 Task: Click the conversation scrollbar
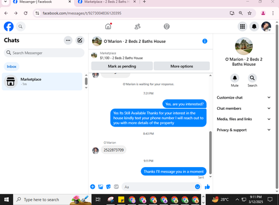pyautogui.click(x=210, y=152)
